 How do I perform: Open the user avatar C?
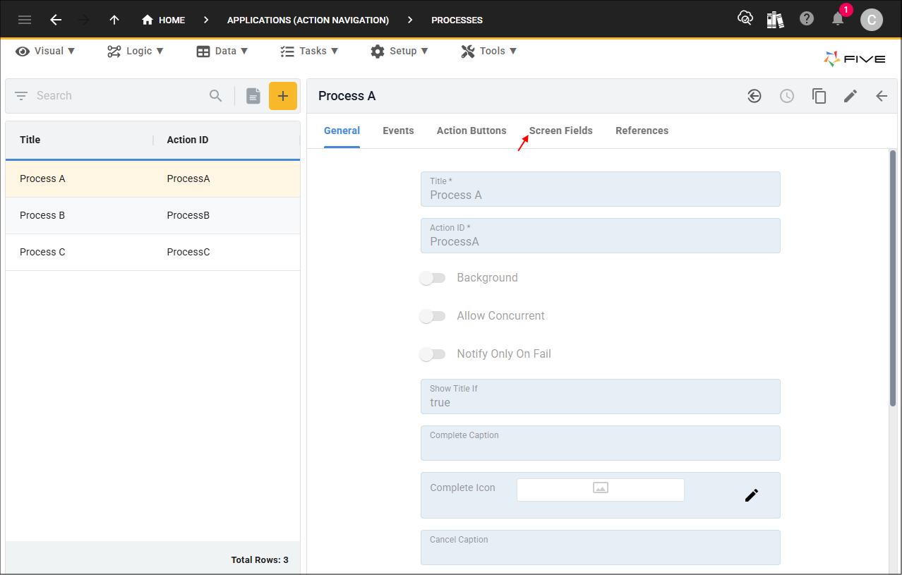pos(872,20)
